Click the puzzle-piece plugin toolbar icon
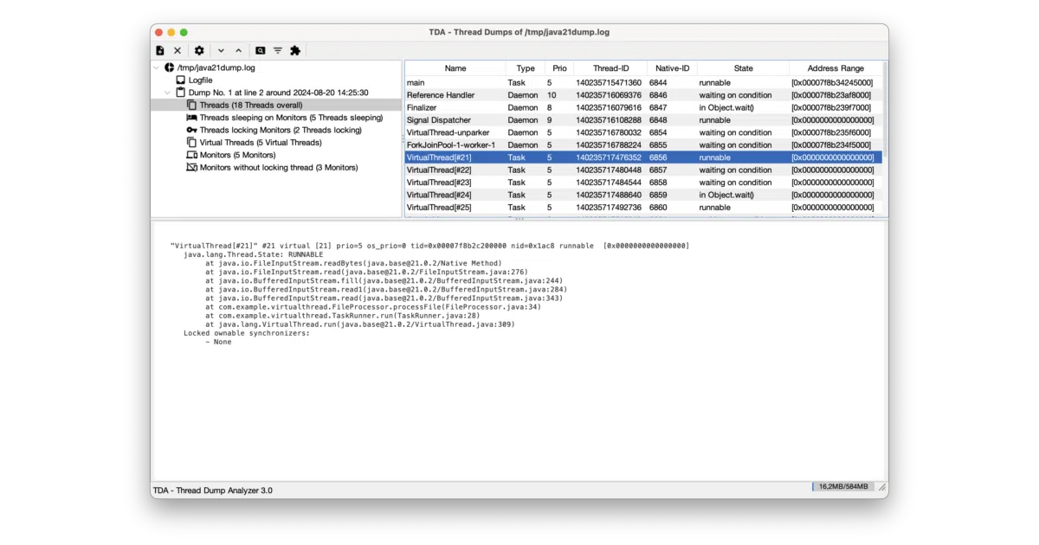This screenshot has width=1039, height=545. coord(295,51)
